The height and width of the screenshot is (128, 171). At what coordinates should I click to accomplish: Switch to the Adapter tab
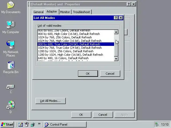click(52, 11)
